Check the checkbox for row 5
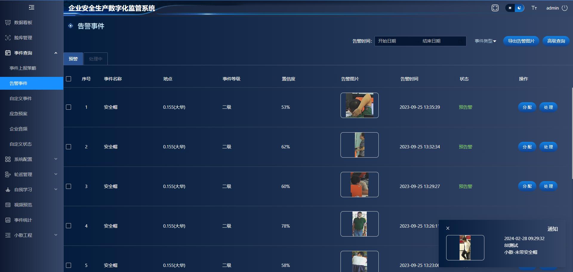 69,265
